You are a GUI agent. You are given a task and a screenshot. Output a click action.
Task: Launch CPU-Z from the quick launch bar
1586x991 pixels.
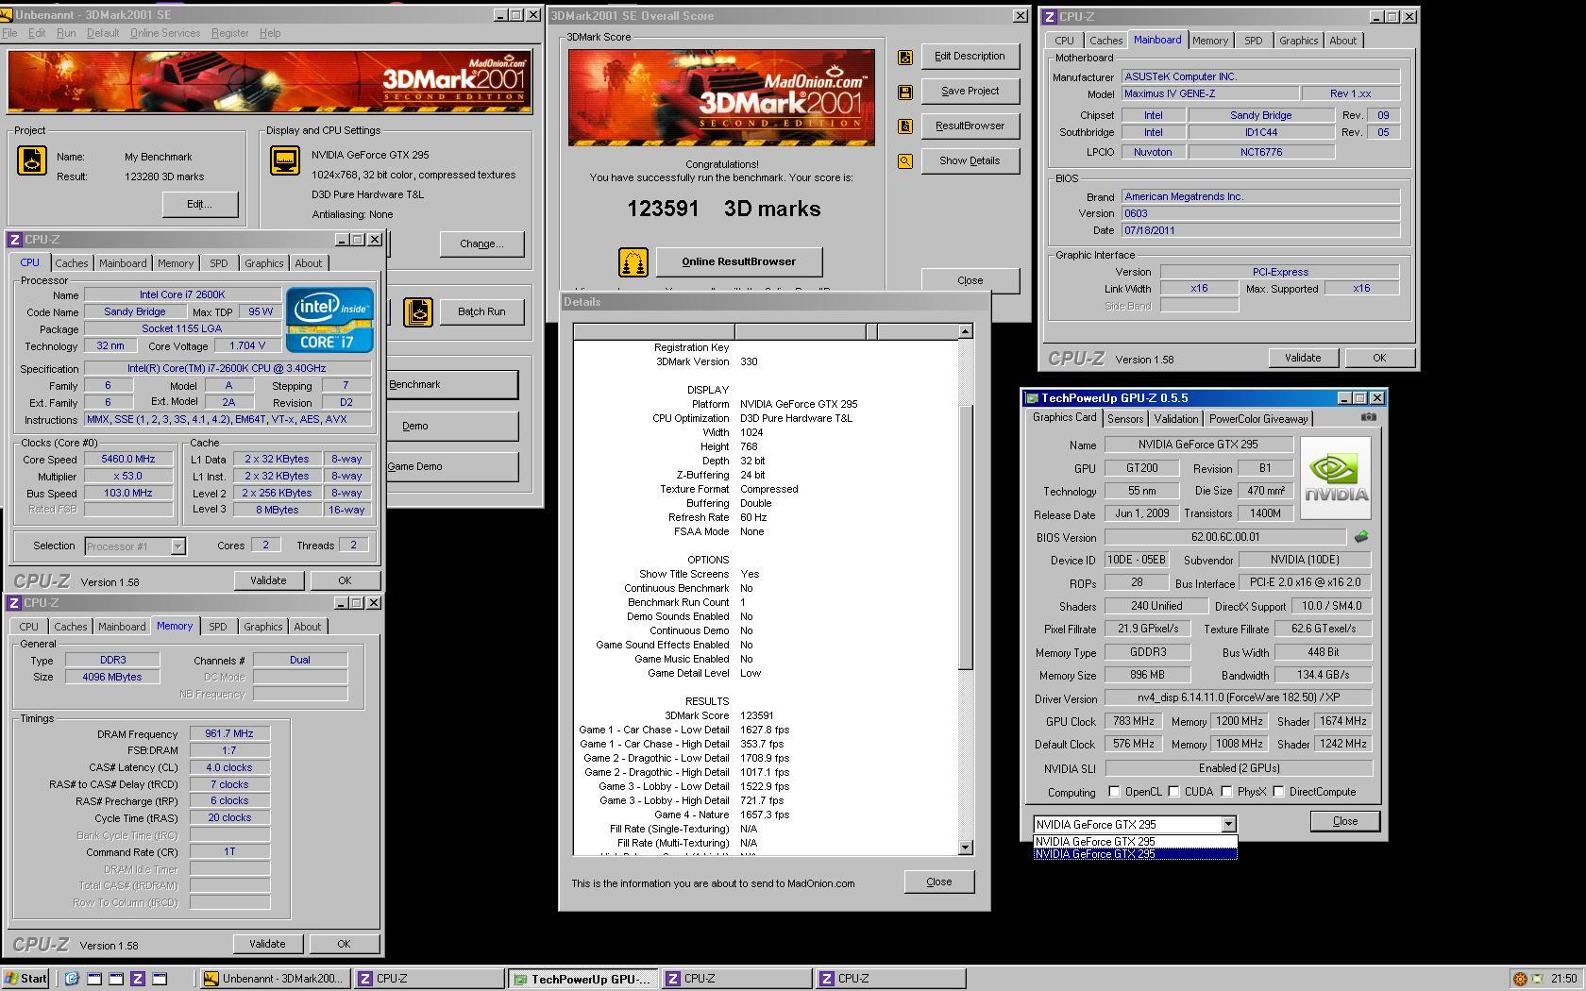click(138, 979)
